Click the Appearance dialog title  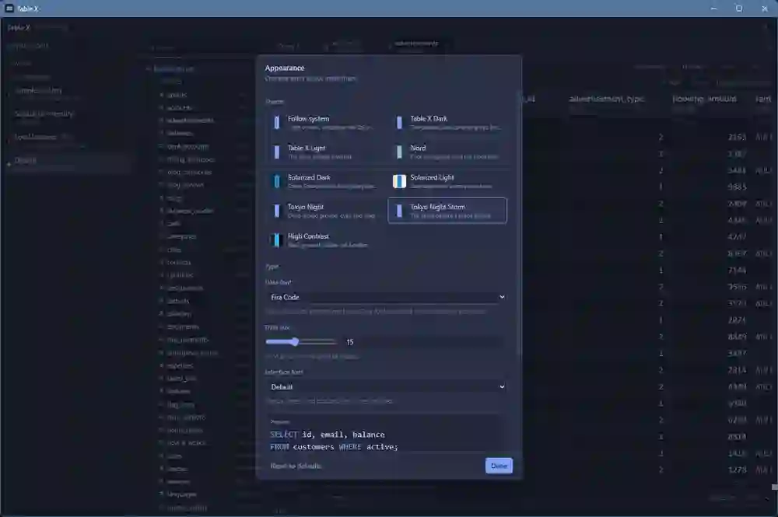[284, 68]
